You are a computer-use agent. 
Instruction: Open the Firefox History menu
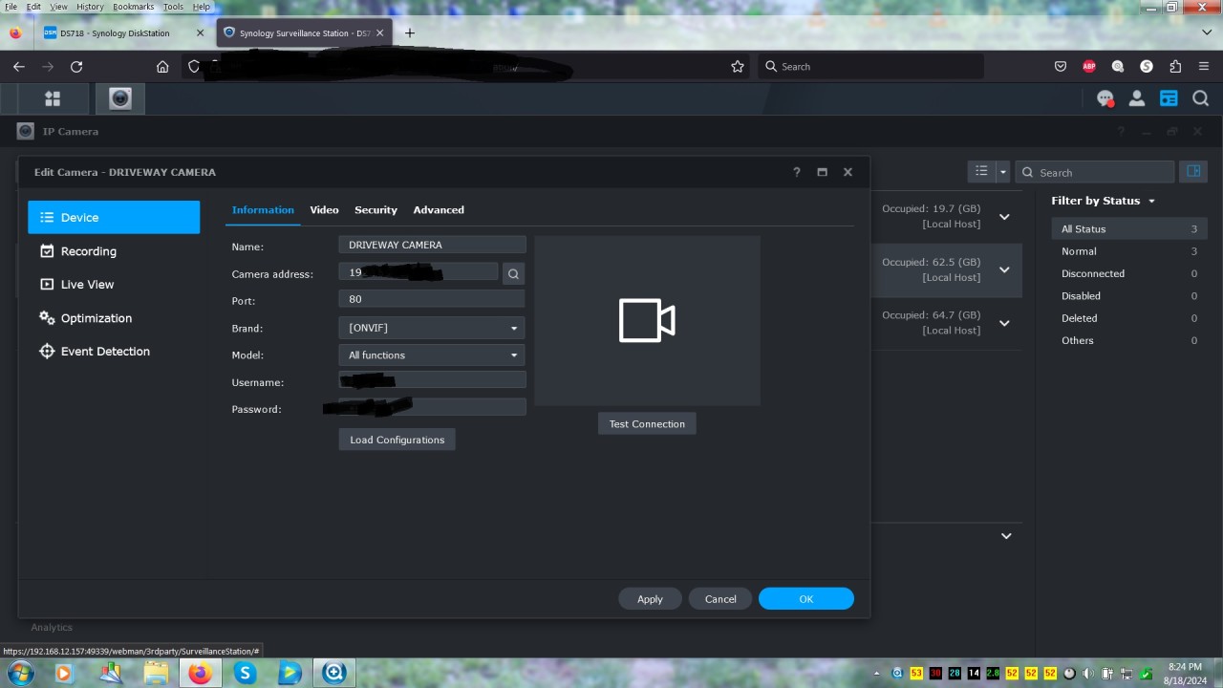[x=90, y=7]
